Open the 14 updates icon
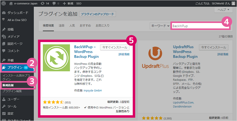 (45, 3)
